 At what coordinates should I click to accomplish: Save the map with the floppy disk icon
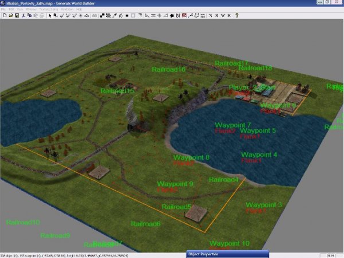point(17,15)
